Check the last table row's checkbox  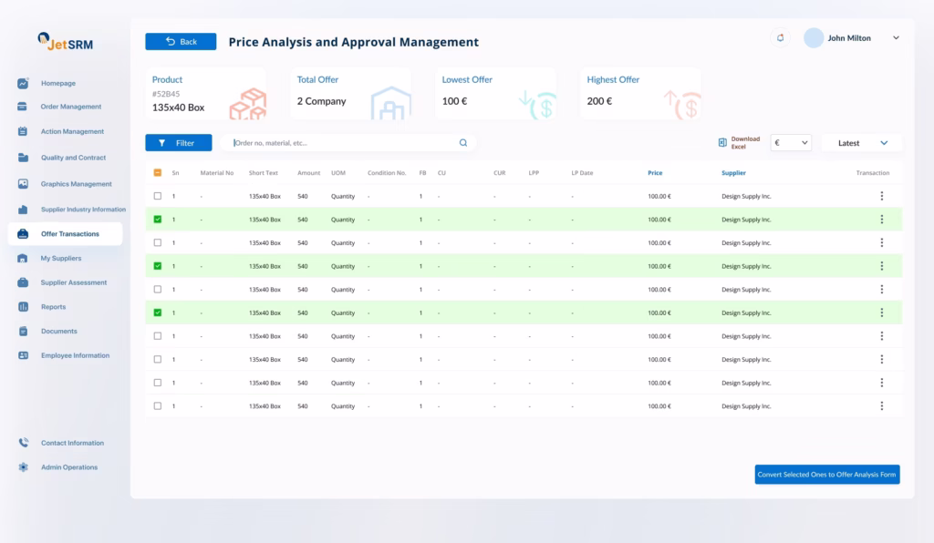[x=157, y=405]
